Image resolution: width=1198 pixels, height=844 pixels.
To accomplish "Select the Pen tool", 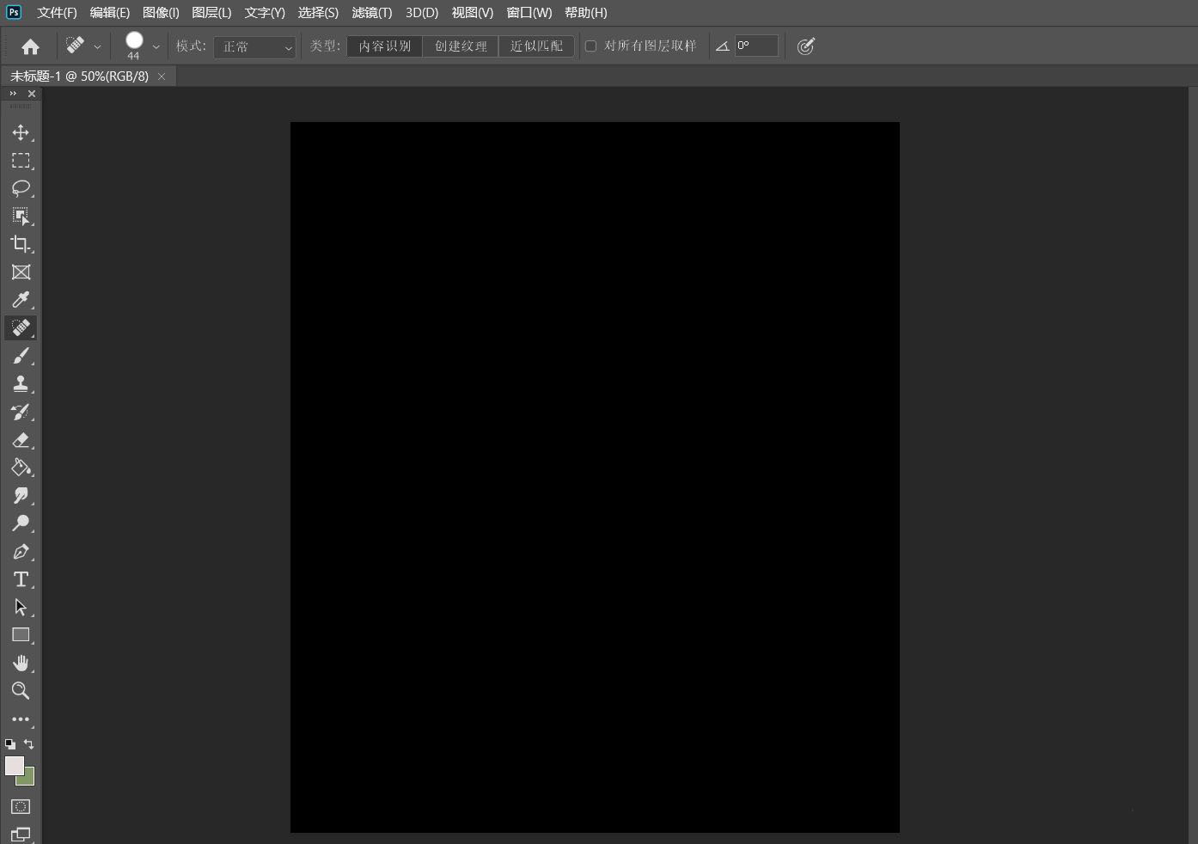I will pyautogui.click(x=21, y=552).
